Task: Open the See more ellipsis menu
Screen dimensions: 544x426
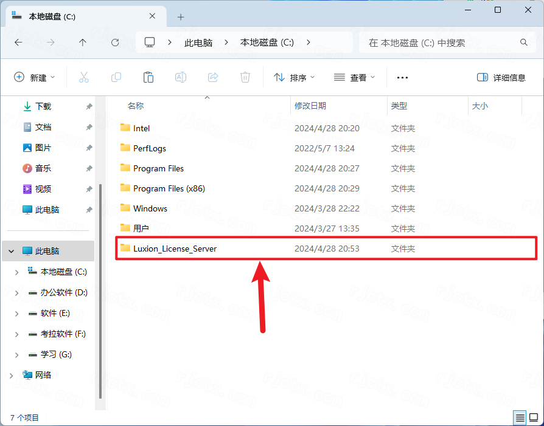Action: click(x=402, y=78)
